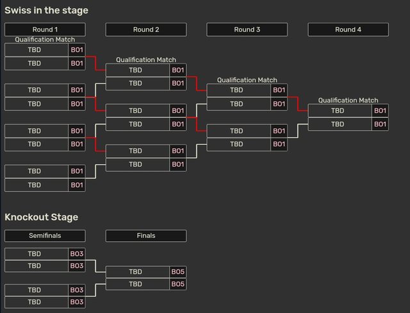Viewport: 410px width, 313px height.
Task: Click top BO1 badge of Round 1 Qualification Match
Action: (77, 50)
